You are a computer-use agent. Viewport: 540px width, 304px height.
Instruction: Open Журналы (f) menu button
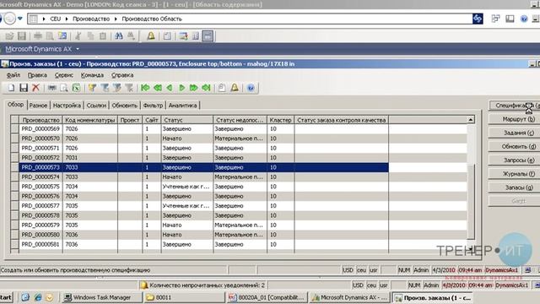pos(514,174)
